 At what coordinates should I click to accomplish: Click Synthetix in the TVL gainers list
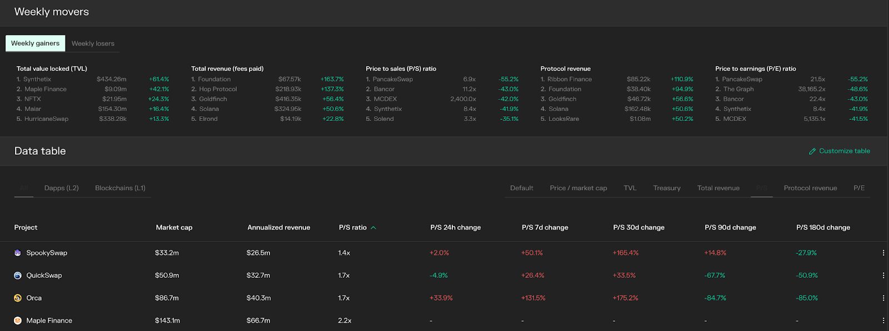37,79
